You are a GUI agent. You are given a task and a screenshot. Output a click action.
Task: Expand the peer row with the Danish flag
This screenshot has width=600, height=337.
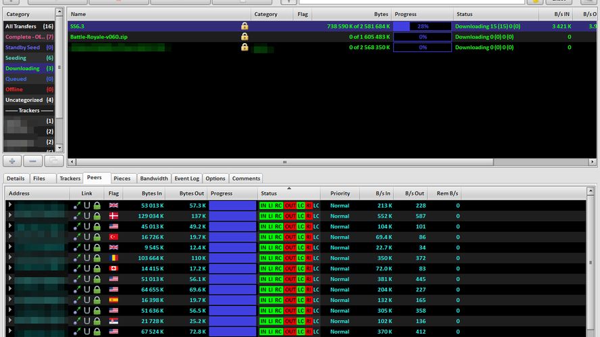(x=9, y=216)
